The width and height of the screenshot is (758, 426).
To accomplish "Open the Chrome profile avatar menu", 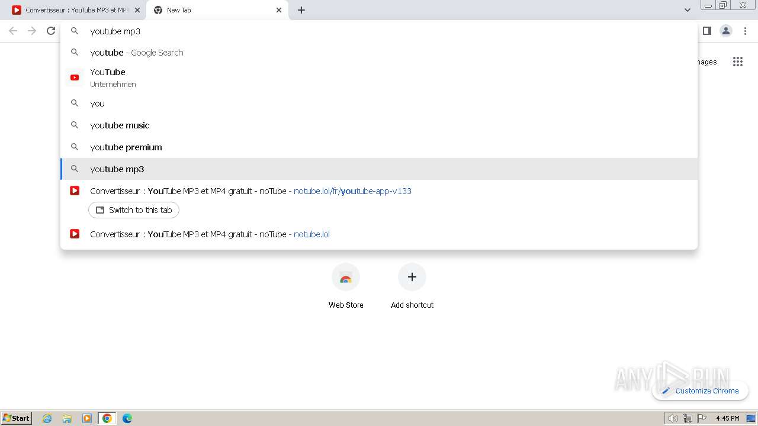I will coord(725,31).
